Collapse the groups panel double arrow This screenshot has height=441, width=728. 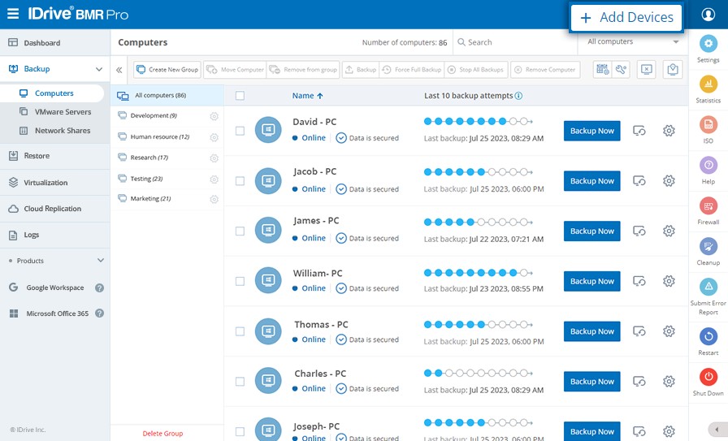pyautogui.click(x=119, y=70)
